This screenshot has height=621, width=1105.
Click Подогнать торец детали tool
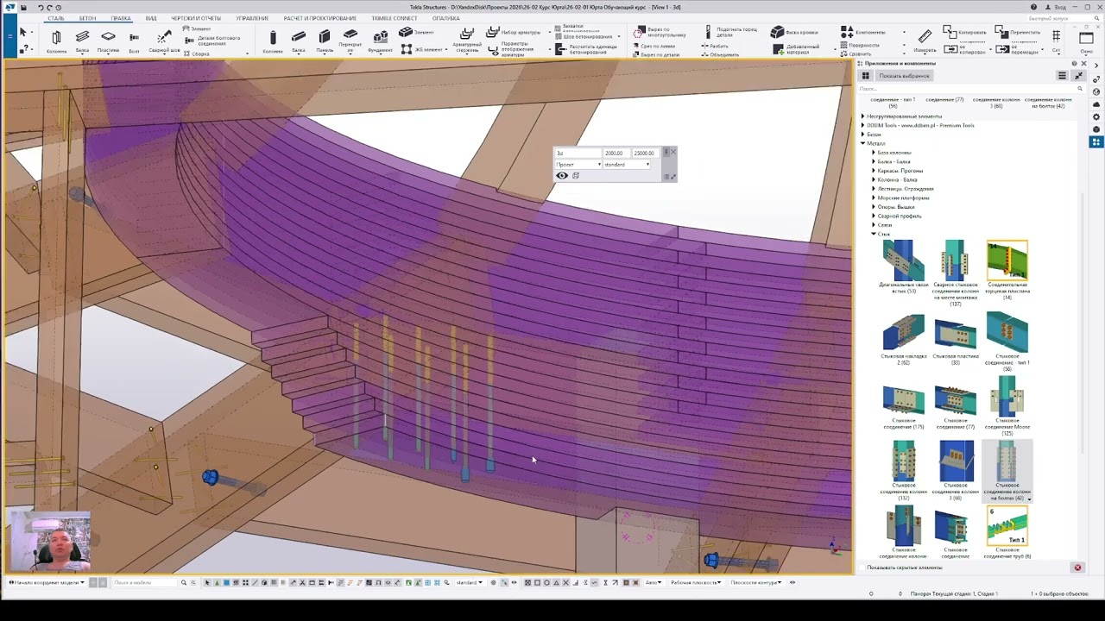point(732,32)
